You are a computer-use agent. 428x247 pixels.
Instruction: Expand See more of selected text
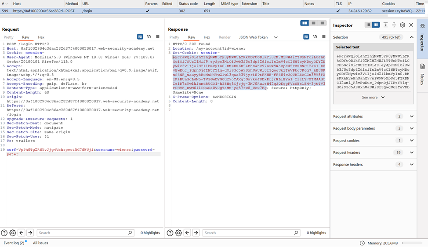coord(373,98)
